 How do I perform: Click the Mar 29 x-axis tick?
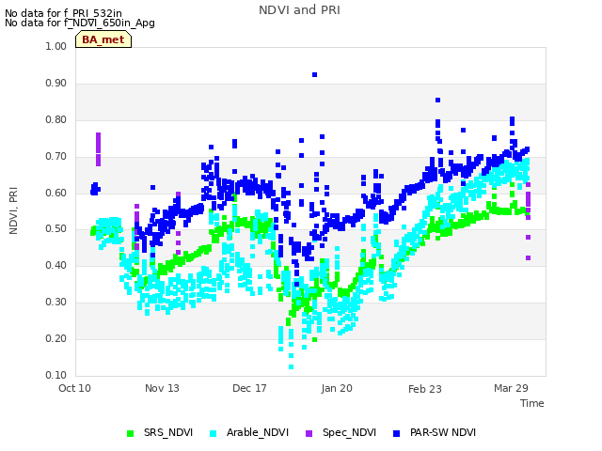[x=511, y=388]
